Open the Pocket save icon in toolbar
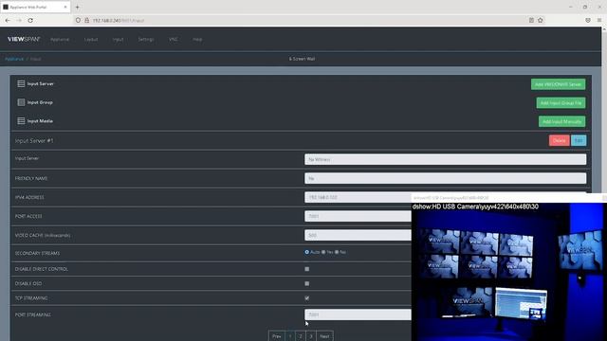 pos(588,20)
